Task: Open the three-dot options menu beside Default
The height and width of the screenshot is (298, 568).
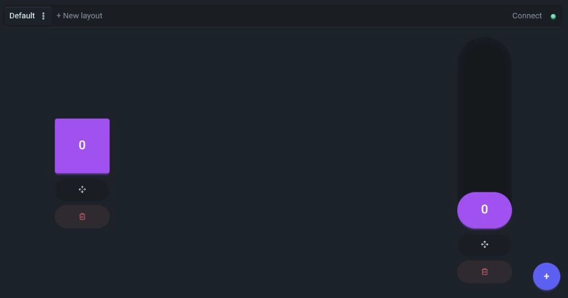Action: 43,16
